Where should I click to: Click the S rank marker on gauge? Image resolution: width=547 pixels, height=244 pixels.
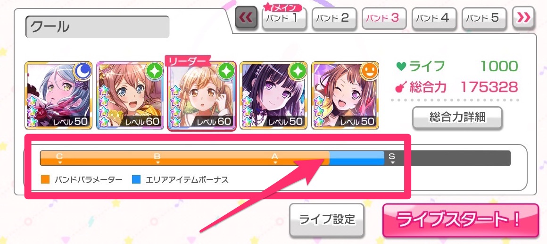click(392, 158)
